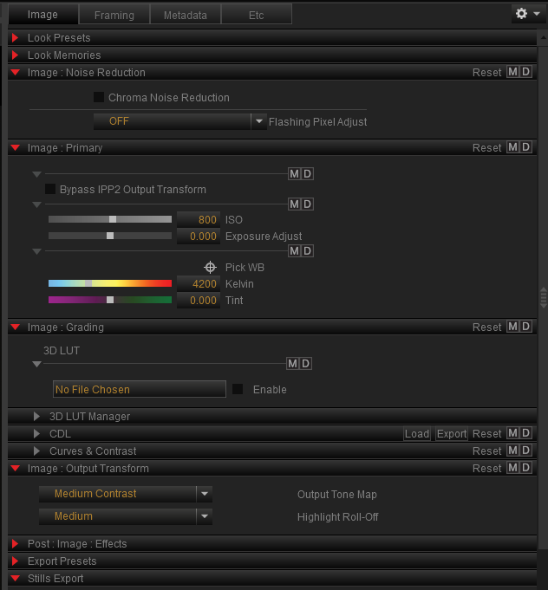This screenshot has height=590, width=548.
Task: Click M button in 3D LUT row
Action: pos(293,364)
